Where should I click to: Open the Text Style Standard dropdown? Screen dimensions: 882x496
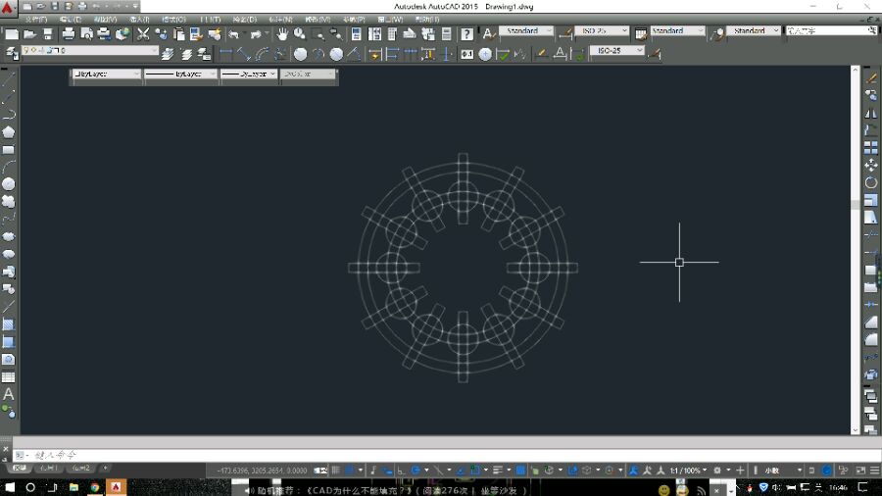[525, 31]
